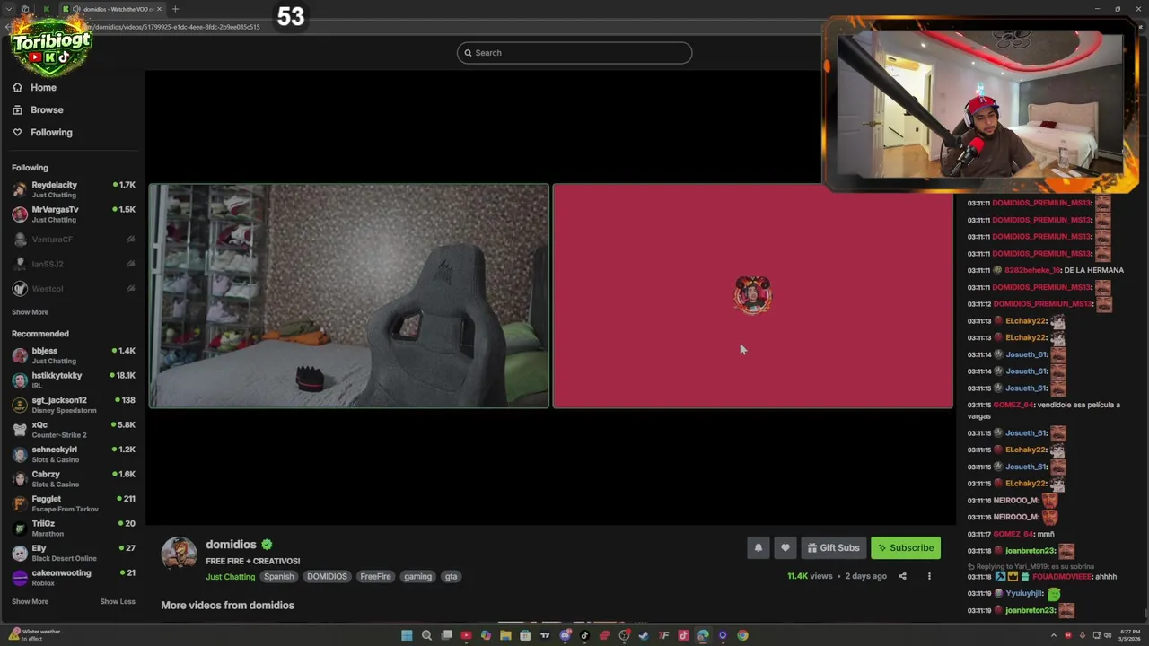Open Windows taskbar search

pyautogui.click(x=426, y=635)
